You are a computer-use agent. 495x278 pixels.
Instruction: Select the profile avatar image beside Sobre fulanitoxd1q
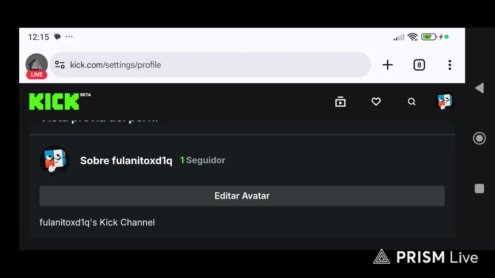(x=55, y=160)
